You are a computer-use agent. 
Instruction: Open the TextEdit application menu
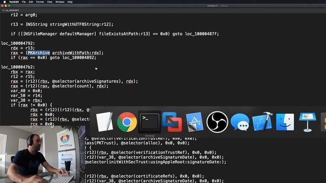(x=14, y=2)
